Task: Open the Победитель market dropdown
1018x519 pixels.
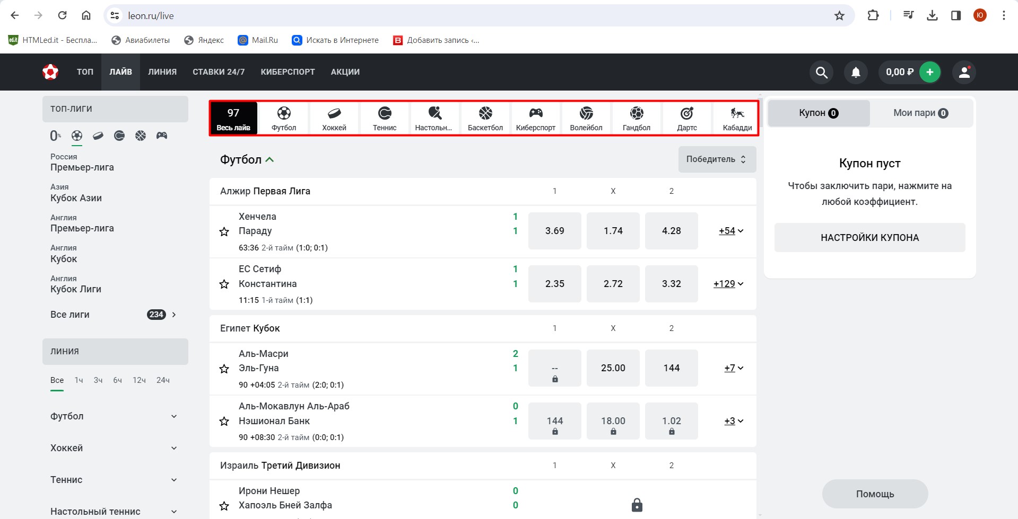Action: [717, 159]
